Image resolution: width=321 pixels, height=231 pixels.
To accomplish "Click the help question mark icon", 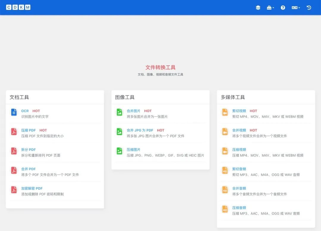I will (283, 7).
